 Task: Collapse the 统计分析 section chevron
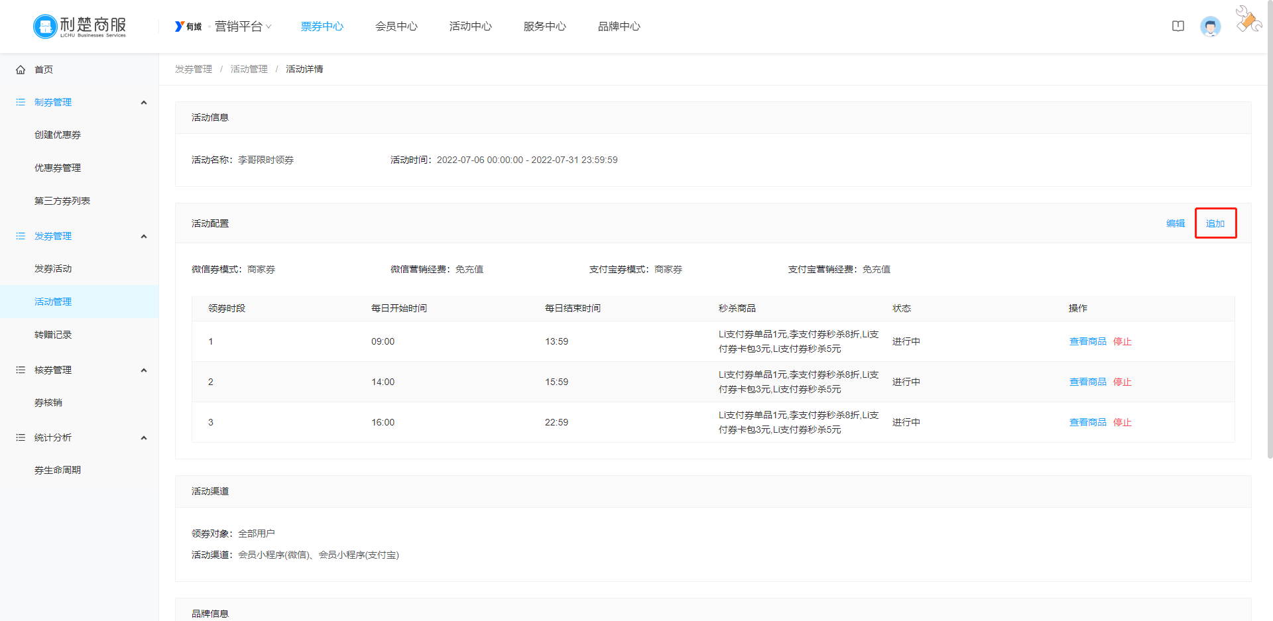[144, 438]
